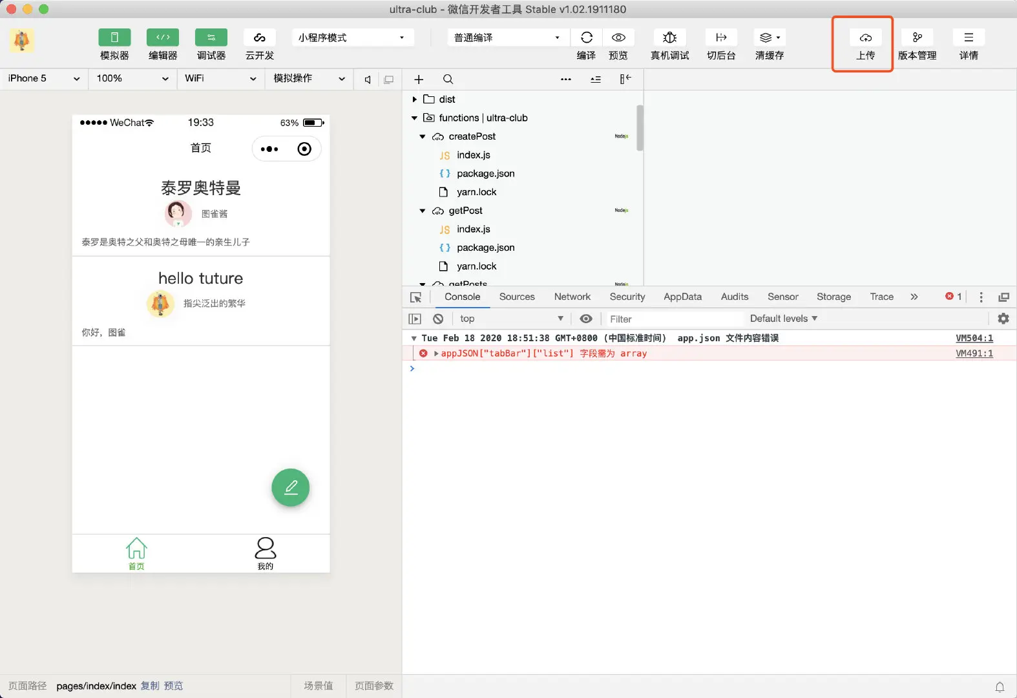Clear the console with the ban icon
The image size is (1017, 698).
click(438, 319)
